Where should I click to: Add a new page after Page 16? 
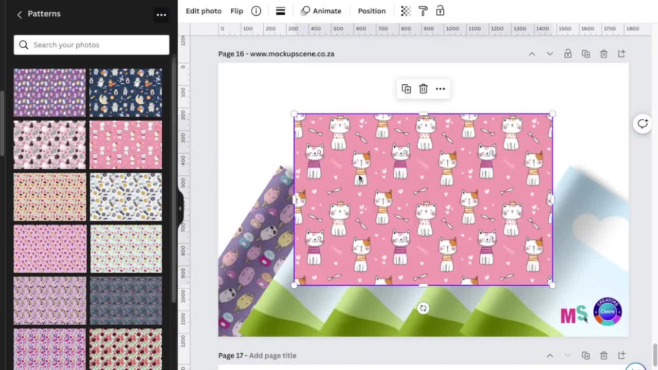(622, 54)
